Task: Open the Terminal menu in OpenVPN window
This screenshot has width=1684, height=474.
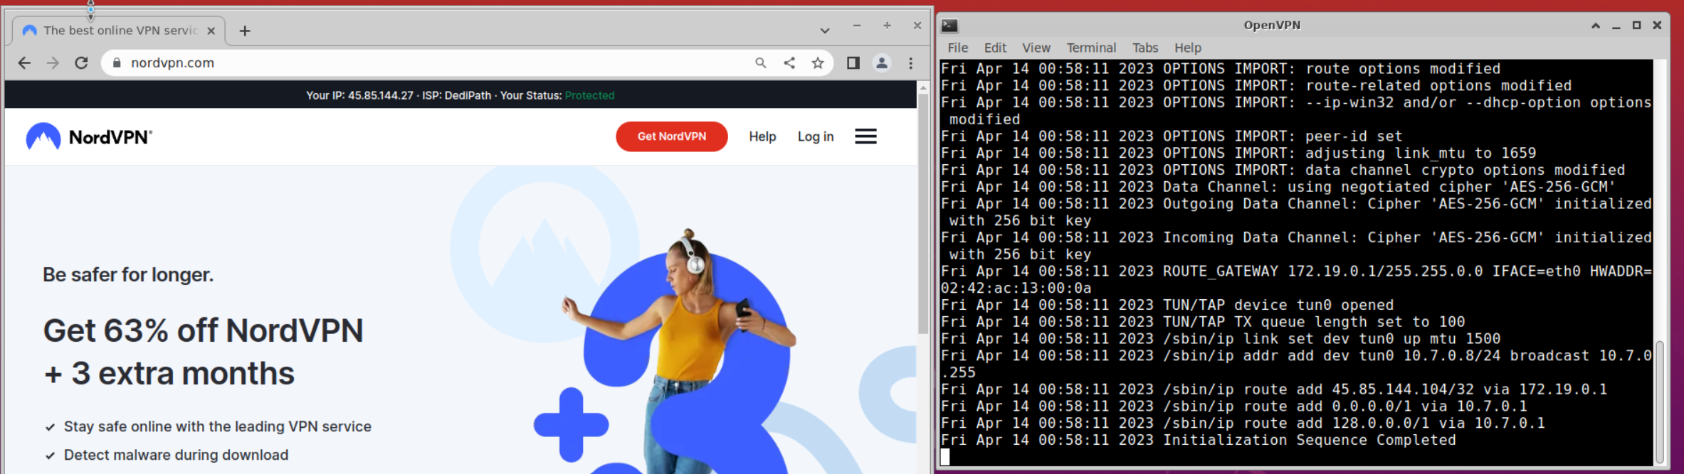Action: point(1090,48)
